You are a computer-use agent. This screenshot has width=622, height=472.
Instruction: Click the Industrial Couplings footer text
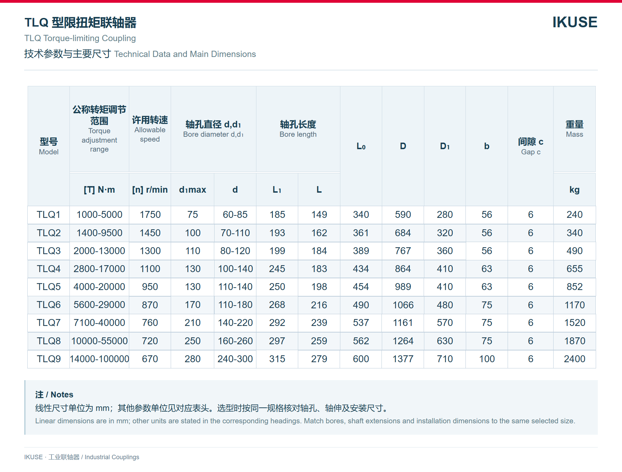112,457
